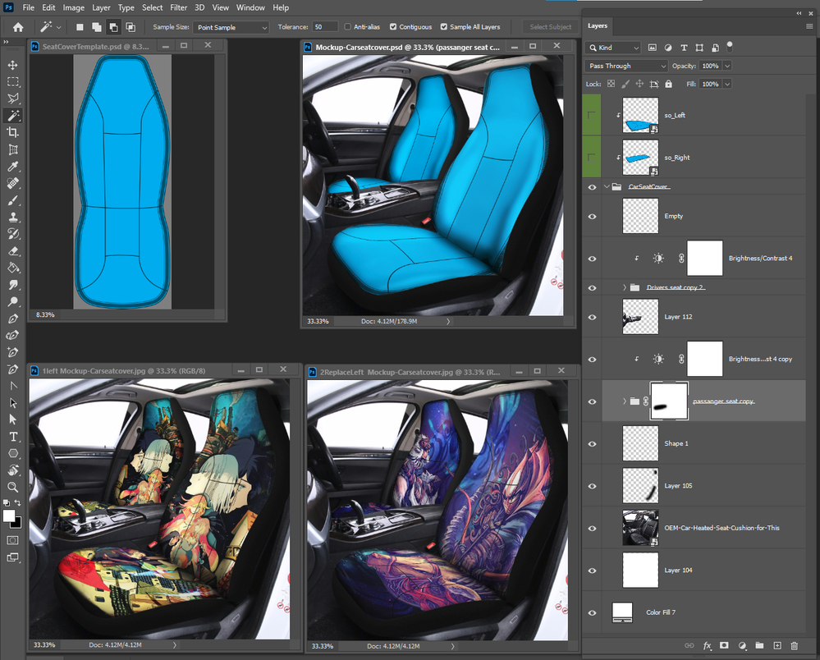Click Create new layer icon

click(x=777, y=646)
